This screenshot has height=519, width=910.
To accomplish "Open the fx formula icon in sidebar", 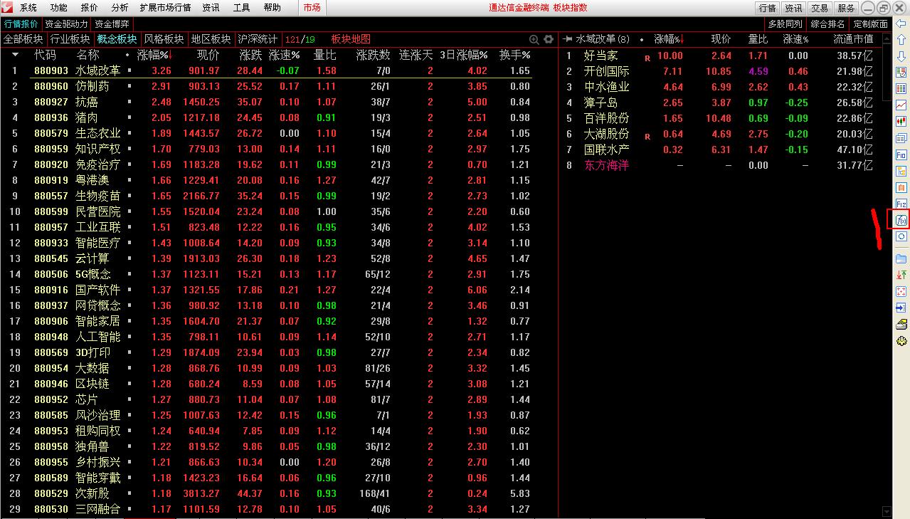I will click(x=901, y=220).
